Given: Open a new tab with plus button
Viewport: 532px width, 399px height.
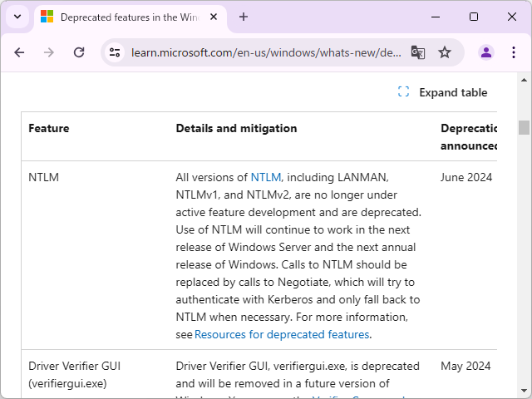Looking at the screenshot, I should click(x=244, y=17).
